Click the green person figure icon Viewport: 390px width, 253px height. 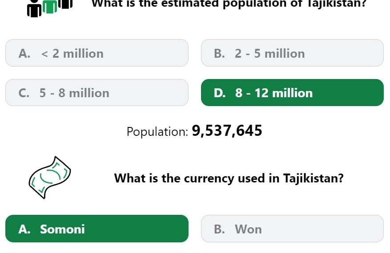click(50, 6)
